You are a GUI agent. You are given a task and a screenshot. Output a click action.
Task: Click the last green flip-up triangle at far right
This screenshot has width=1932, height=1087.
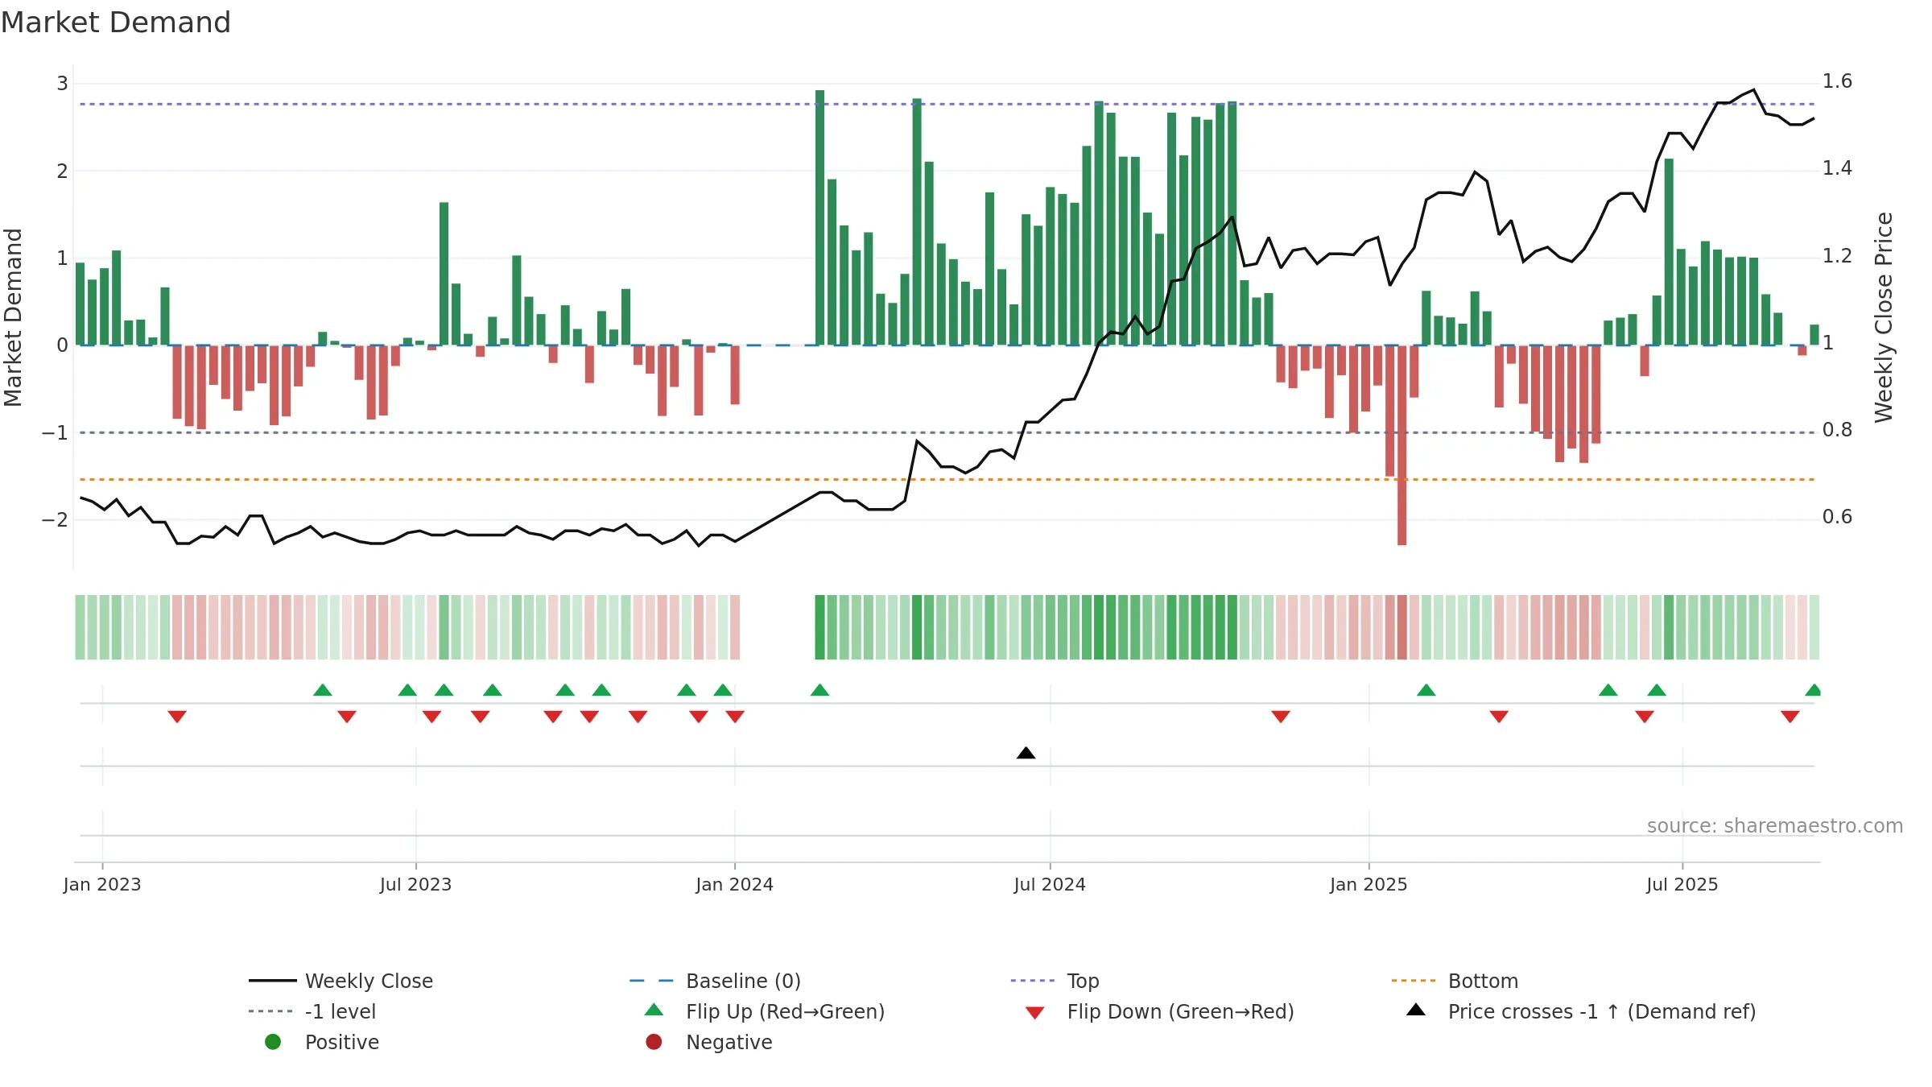point(1814,690)
